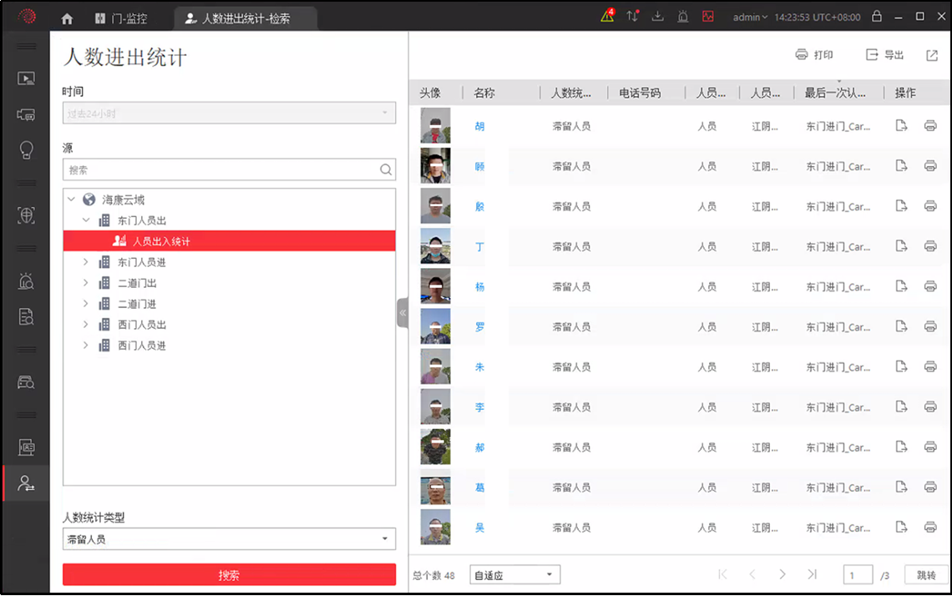
Task: Open the alarm events icon in left sidebar
Action: pyautogui.click(x=25, y=281)
